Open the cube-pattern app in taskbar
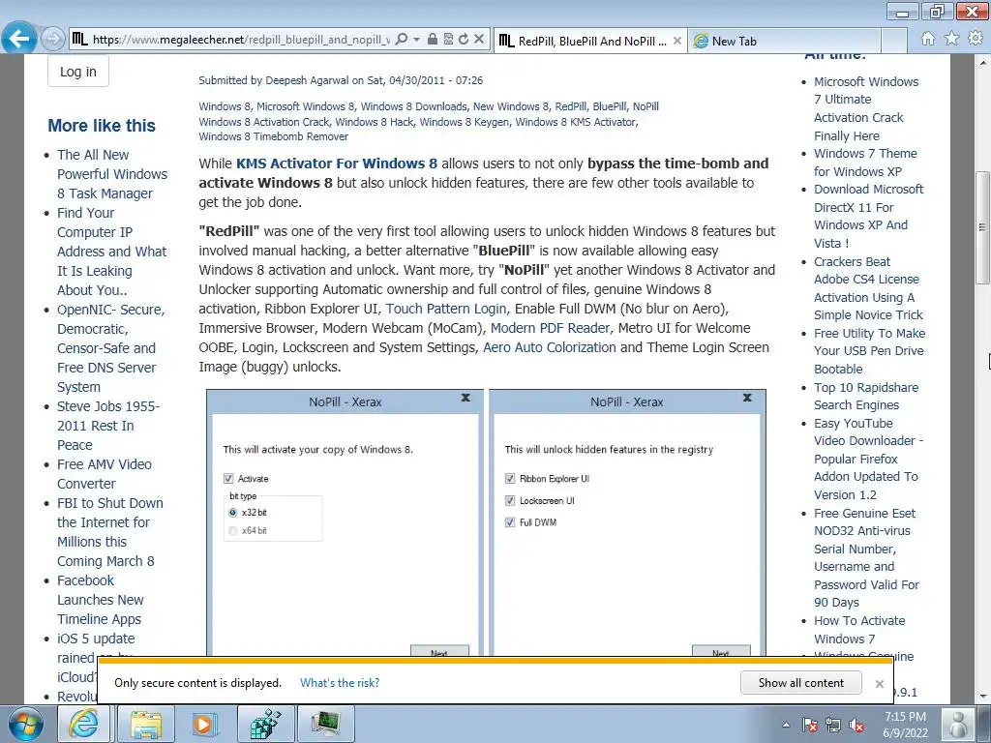The image size is (991, 743). (265, 724)
